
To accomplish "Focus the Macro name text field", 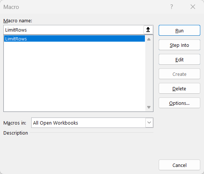I will click(x=74, y=30).
